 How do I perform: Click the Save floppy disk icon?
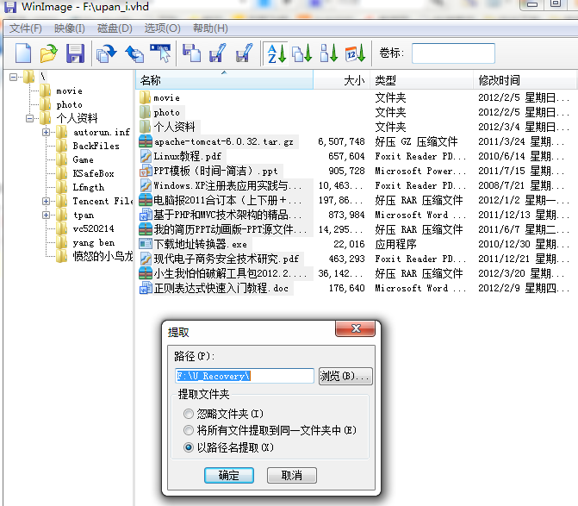click(75, 53)
